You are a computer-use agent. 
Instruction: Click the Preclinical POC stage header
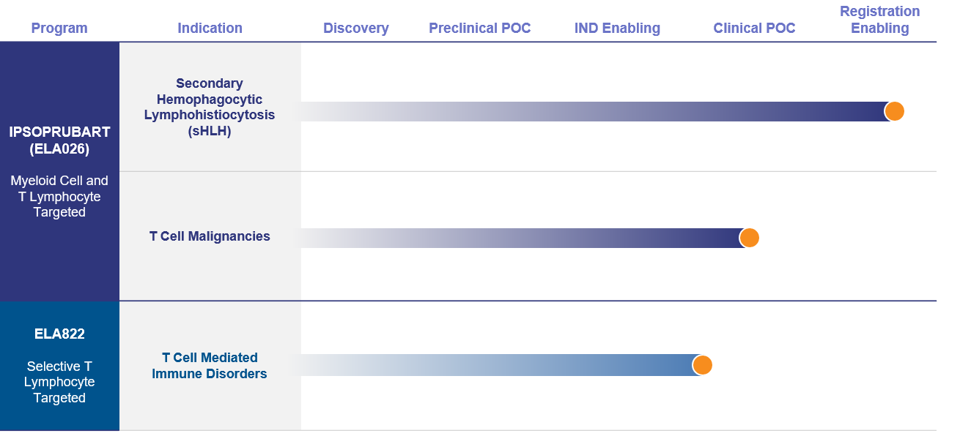point(480,29)
